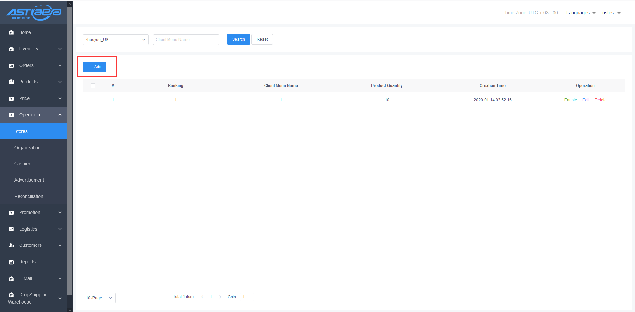Select Advertisement in the Operation menu
This screenshot has width=635, height=312.
[x=29, y=180]
